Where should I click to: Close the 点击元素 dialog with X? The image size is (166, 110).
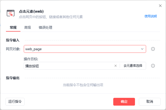point(160,6)
